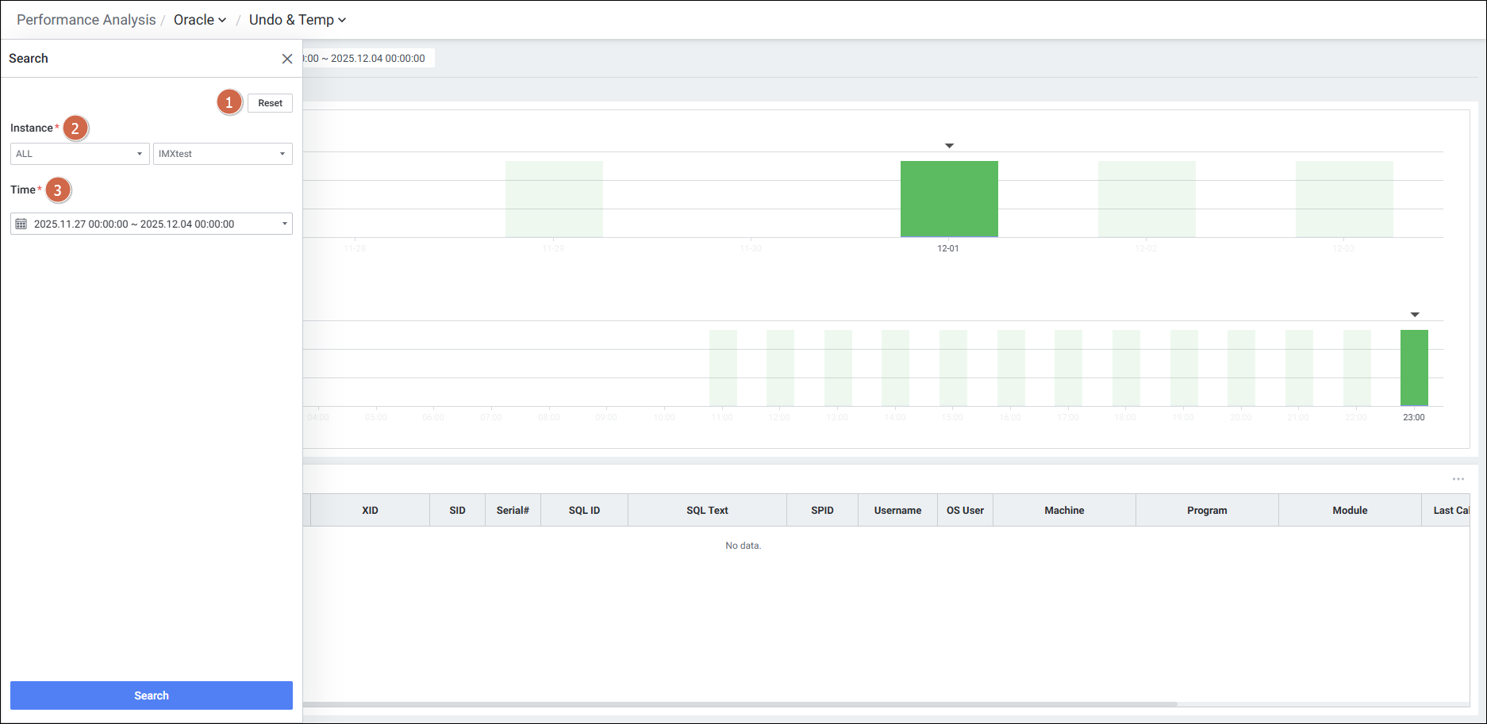Expand the ALL instance group dropdown
Screen dimensions: 1487x724
(x=79, y=154)
